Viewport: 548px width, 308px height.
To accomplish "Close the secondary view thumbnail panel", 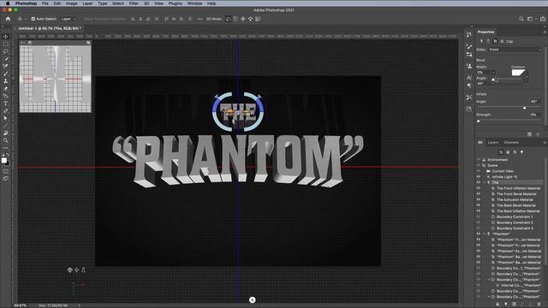I will [x=88, y=43].
